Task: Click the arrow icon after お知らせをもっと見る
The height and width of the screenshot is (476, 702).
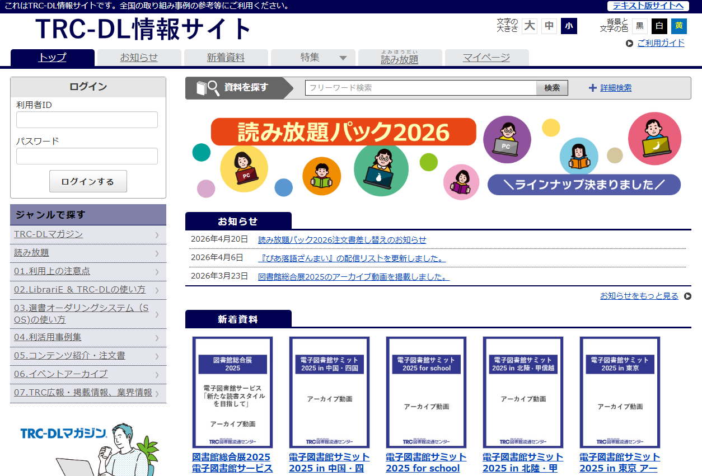Action: pyautogui.click(x=687, y=296)
